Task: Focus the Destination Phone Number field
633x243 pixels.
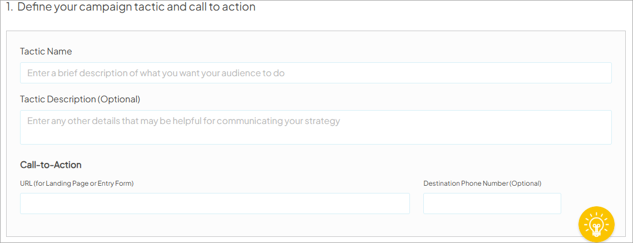Action: coord(492,204)
